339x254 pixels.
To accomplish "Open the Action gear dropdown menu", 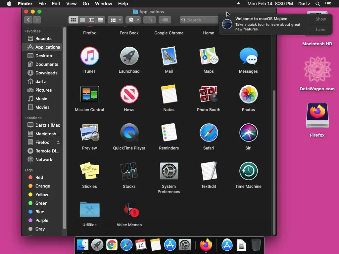I will (133, 20).
